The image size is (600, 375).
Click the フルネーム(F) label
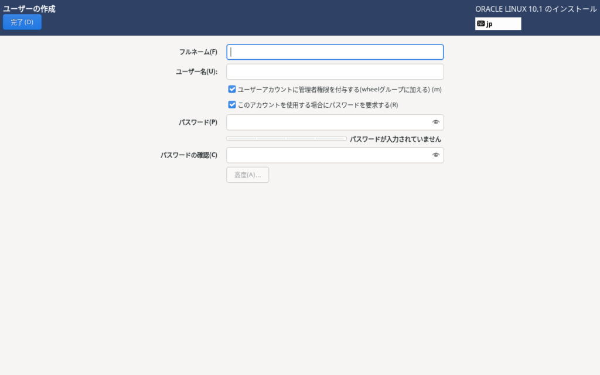point(198,52)
